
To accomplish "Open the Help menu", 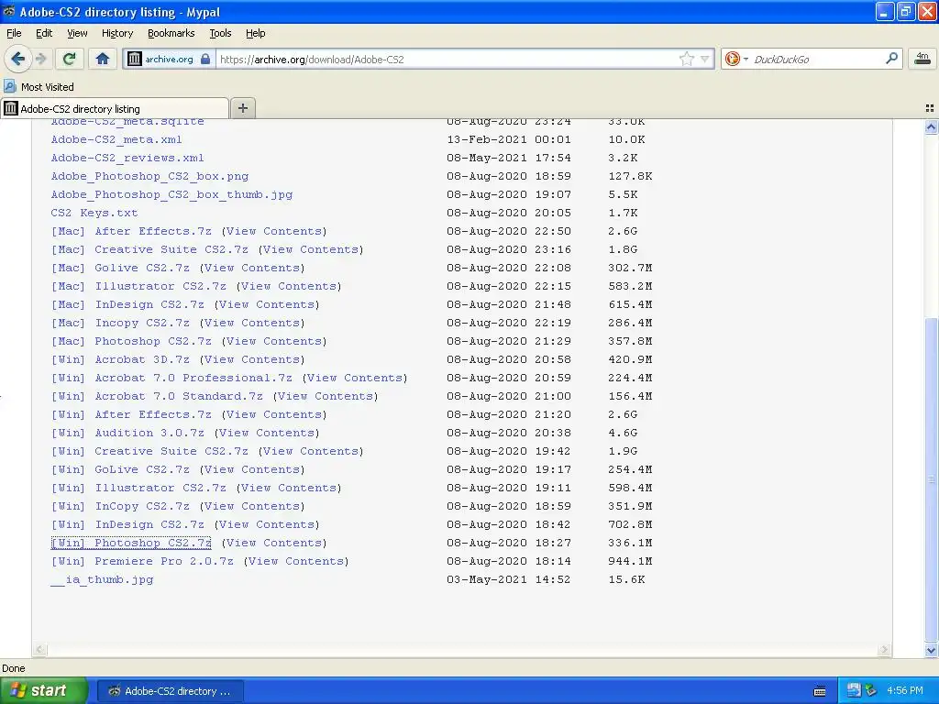I will coord(255,33).
